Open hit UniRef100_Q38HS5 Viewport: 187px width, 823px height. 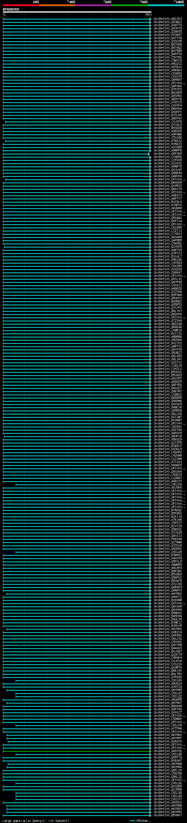point(168,32)
